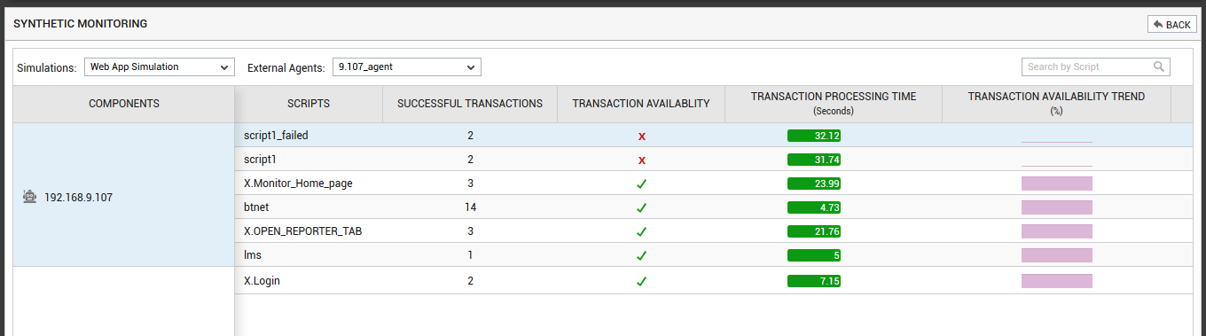Click the TRANSACTION PROCESSING TIME header

coord(834,104)
